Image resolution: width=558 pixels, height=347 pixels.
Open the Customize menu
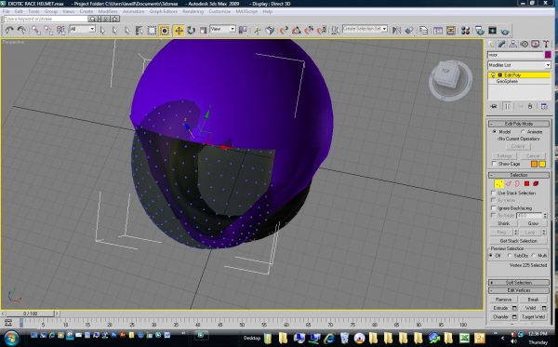(x=219, y=11)
